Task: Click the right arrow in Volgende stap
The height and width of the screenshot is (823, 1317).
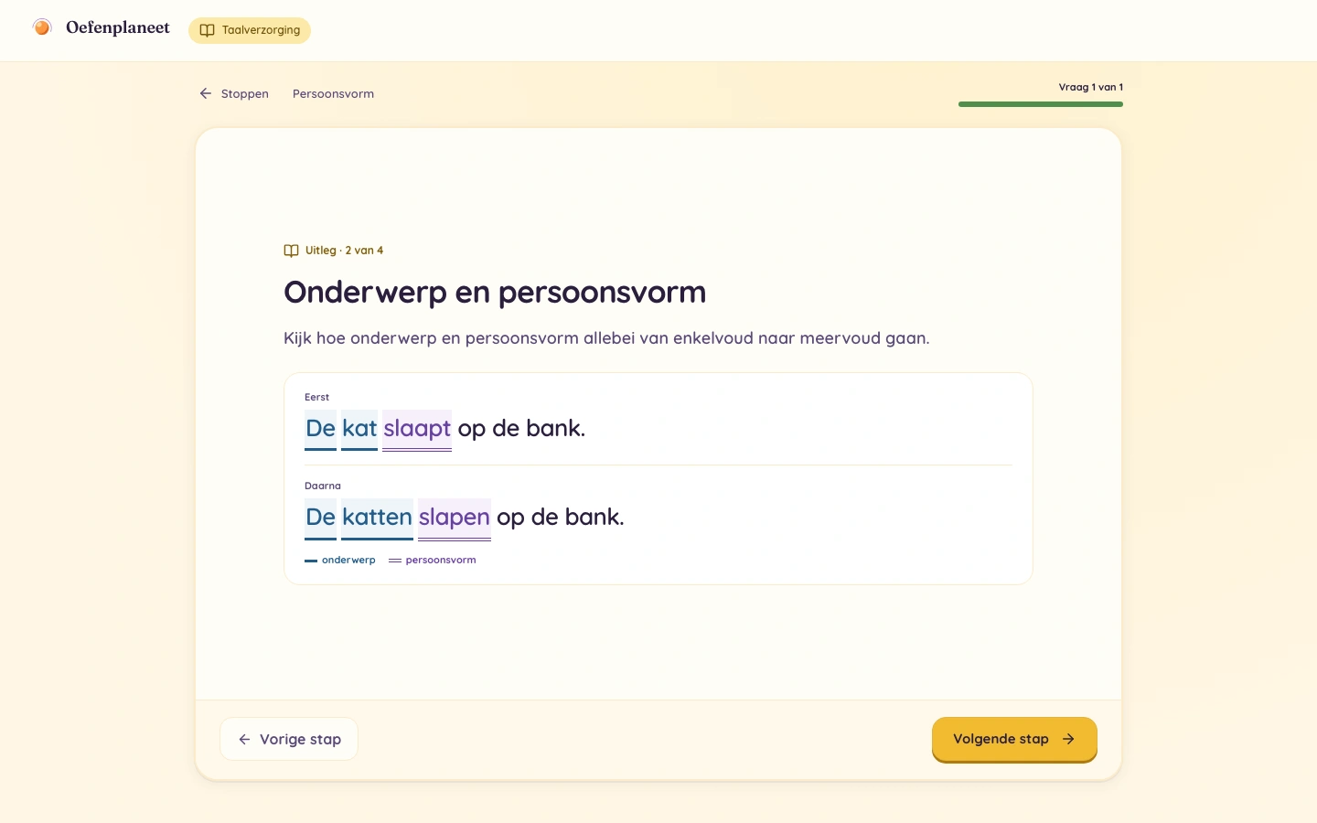Action: 1068,739
